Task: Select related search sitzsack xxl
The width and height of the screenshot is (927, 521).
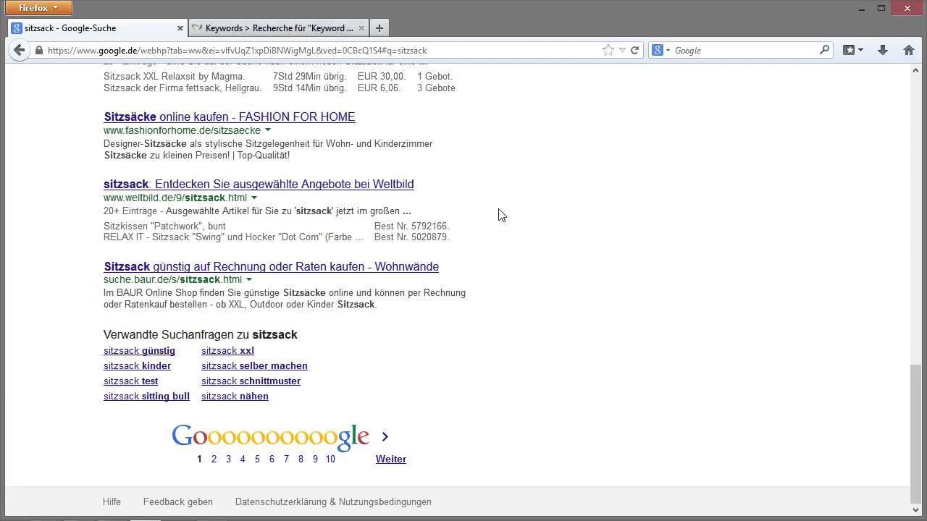Action: 227,350
